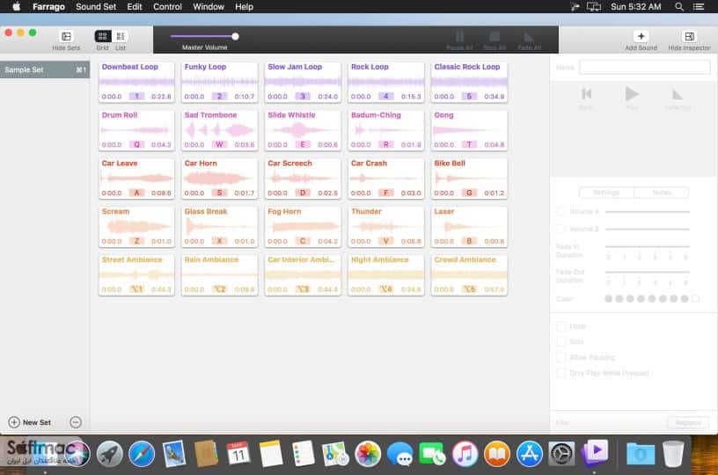718x475 pixels.
Task: Click the Add Sound plus icon
Action: [641, 36]
